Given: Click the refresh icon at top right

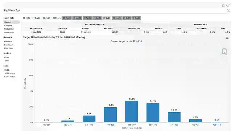Looking at the screenshot, I should coord(228,5).
